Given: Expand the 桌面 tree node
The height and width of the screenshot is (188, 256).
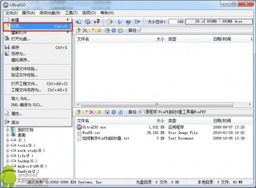Looking at the screenshot, I should pyautogui.click(x=7, y=135).
